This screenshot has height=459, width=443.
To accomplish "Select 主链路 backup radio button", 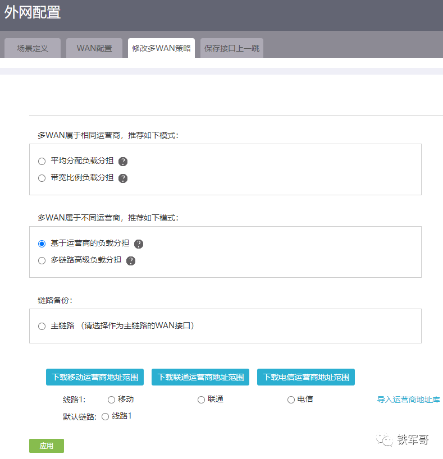I will (42, 327).
